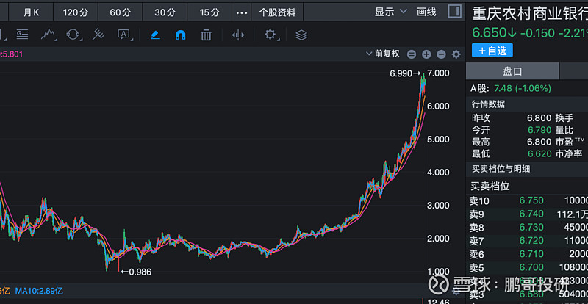Open chart settings gear beside zoom buttons
The width and height of the screenshot is (588, 304).
click(456, 54)
